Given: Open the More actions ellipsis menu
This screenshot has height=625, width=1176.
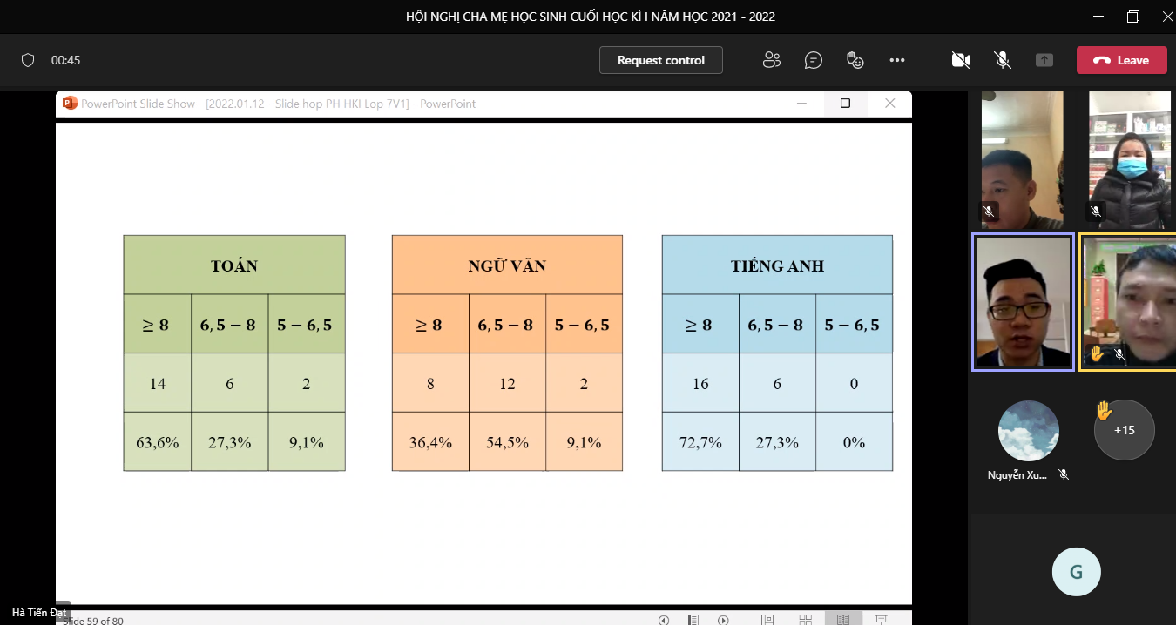Looking at the screenshot, I should coord(897,60).
